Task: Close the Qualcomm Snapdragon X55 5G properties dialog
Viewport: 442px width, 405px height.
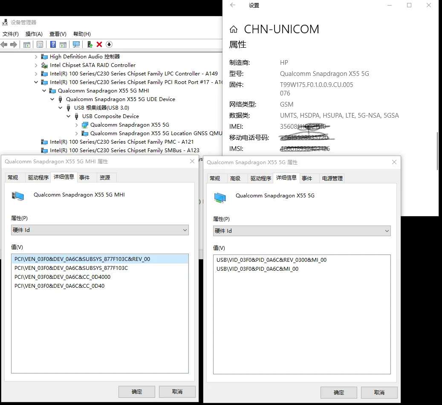Action: (x=394, y=162)
